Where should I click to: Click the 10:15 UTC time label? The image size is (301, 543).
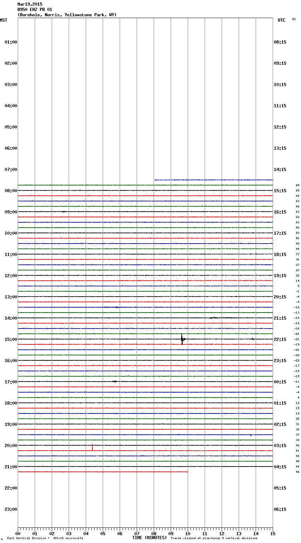tap(280, 85)
